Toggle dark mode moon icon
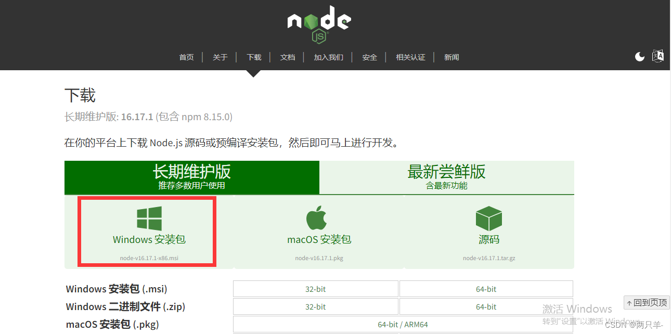 click(640, 57)
